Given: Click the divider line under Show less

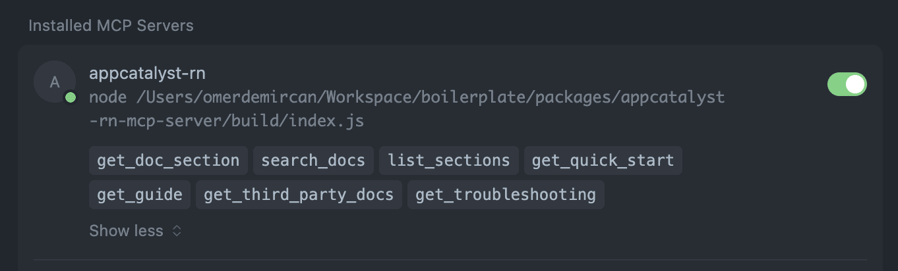Looking at the screenshot, I should tap(450, 260).
